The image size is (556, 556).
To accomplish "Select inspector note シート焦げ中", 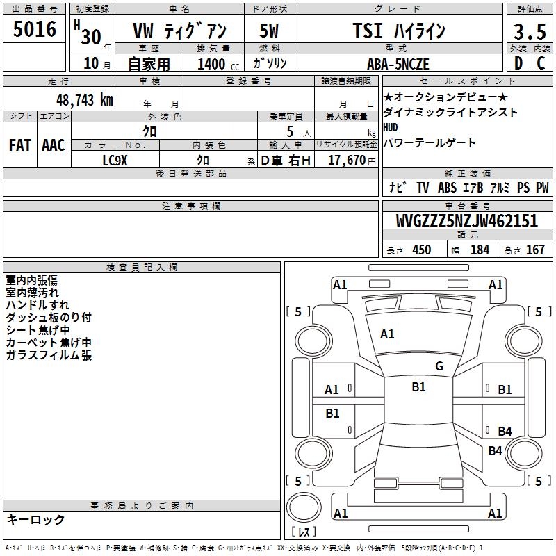I will point(38,329).
